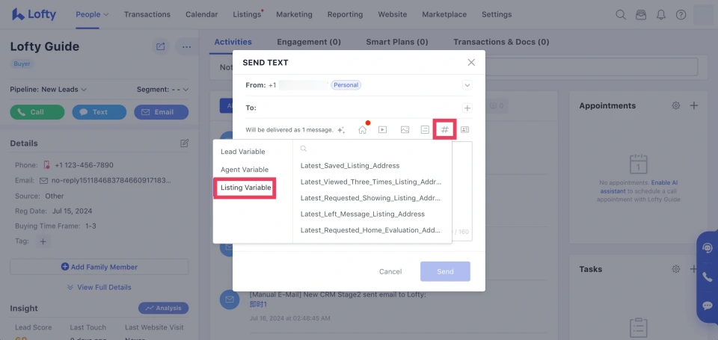Insert video using the video icon

[382, 129]
